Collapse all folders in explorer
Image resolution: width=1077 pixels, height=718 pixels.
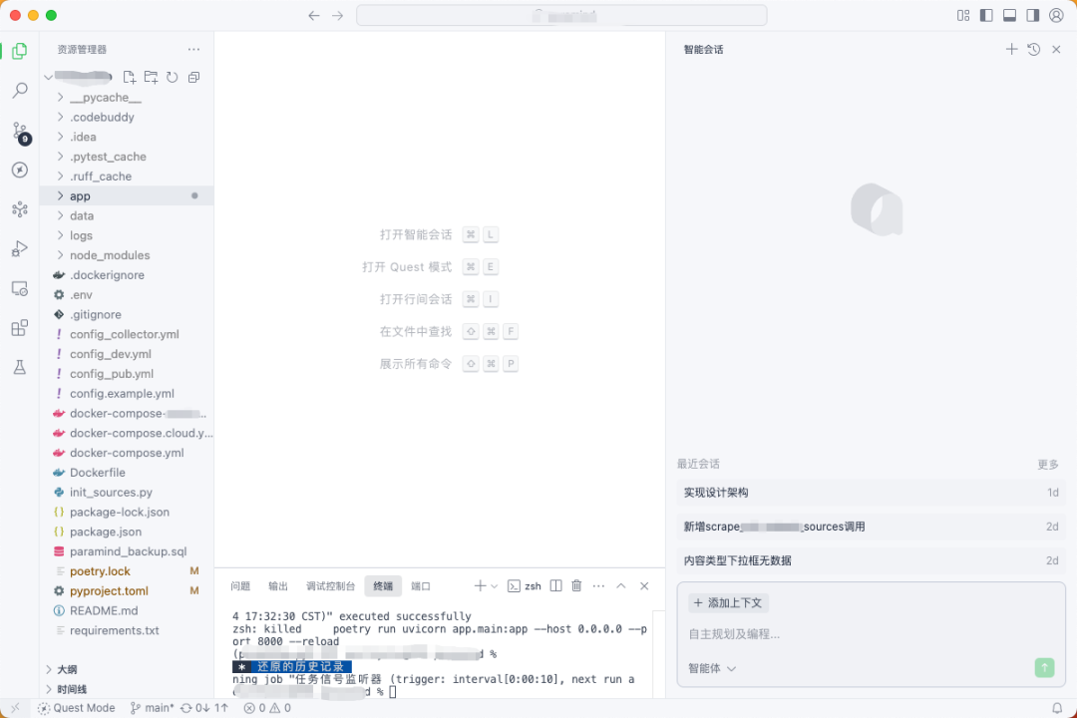(193, 77)
